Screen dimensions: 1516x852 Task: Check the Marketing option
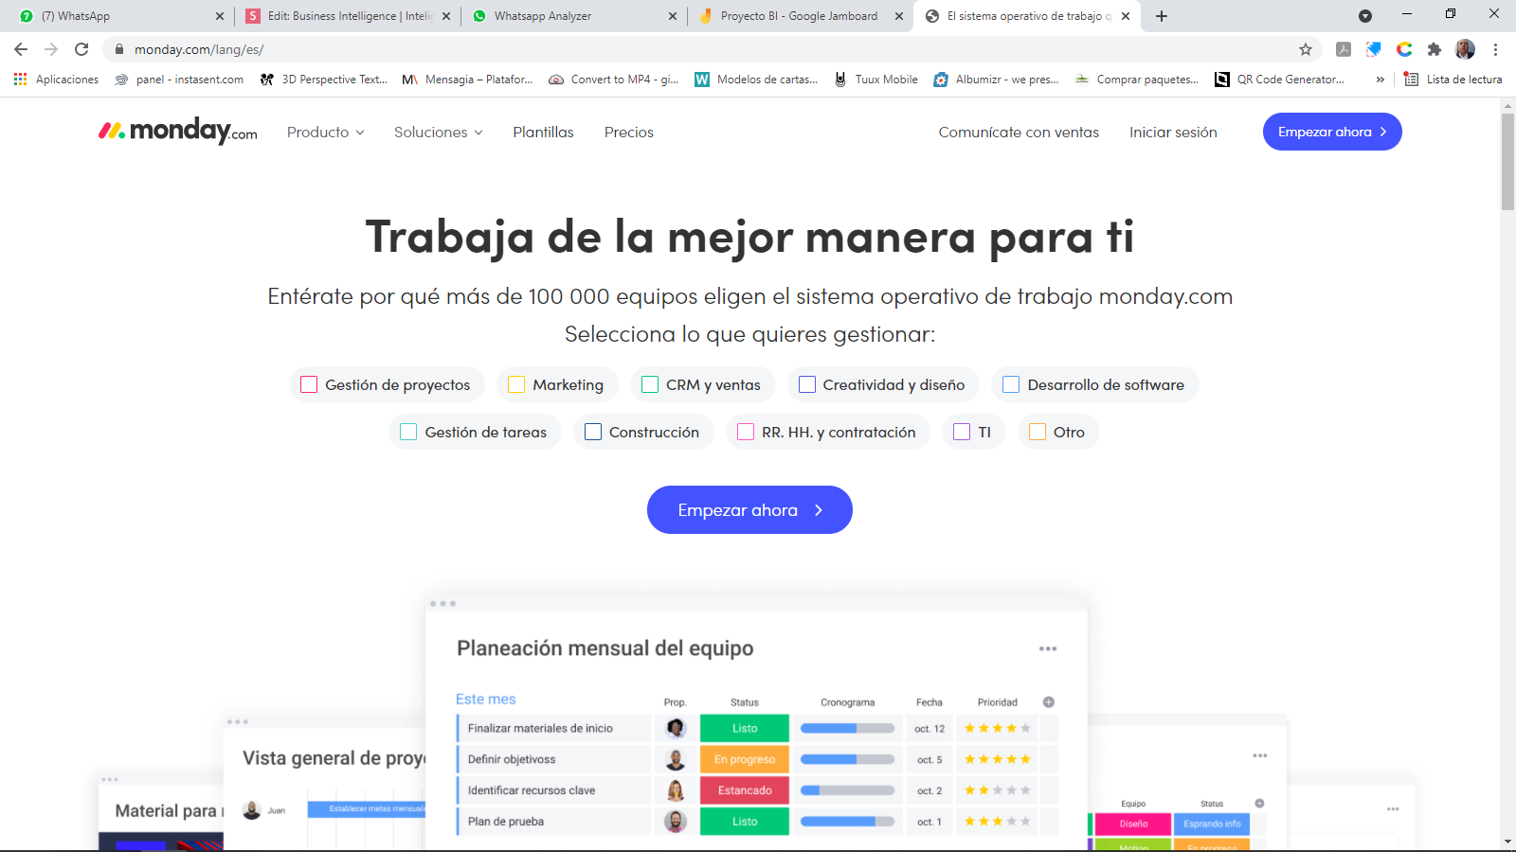coord(516,384)
